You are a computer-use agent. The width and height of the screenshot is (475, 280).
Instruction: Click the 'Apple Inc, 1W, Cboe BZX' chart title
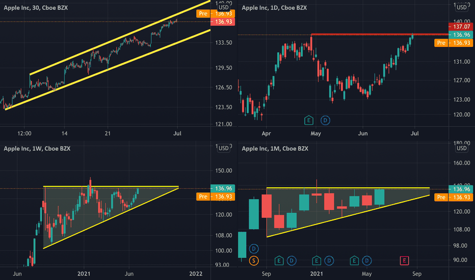[x=37, y=149]
